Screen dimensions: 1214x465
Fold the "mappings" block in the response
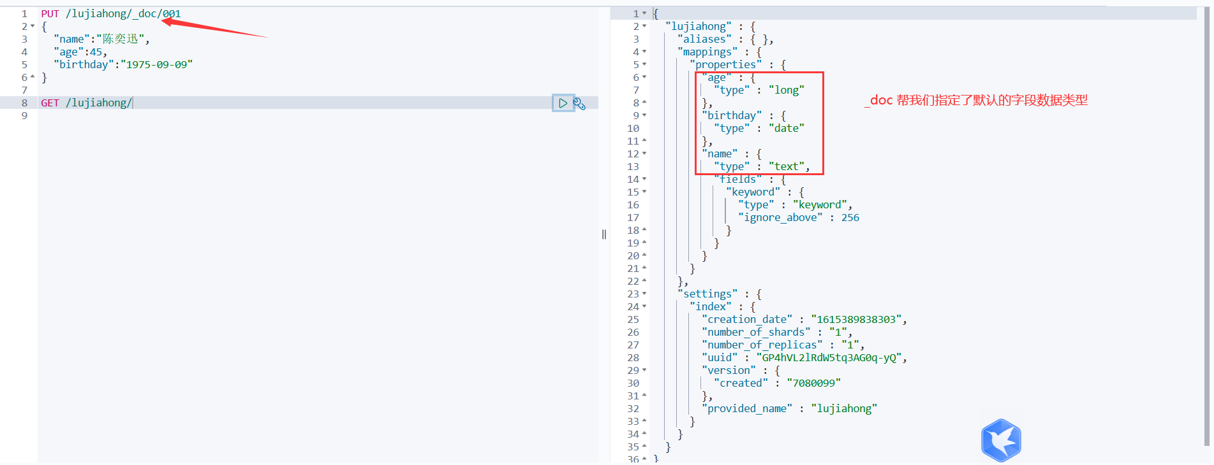tap(644, 52)
